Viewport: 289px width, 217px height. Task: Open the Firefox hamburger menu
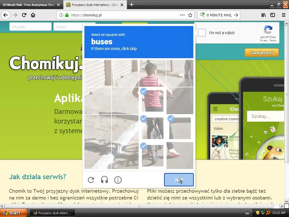click(x=284, y=15)
